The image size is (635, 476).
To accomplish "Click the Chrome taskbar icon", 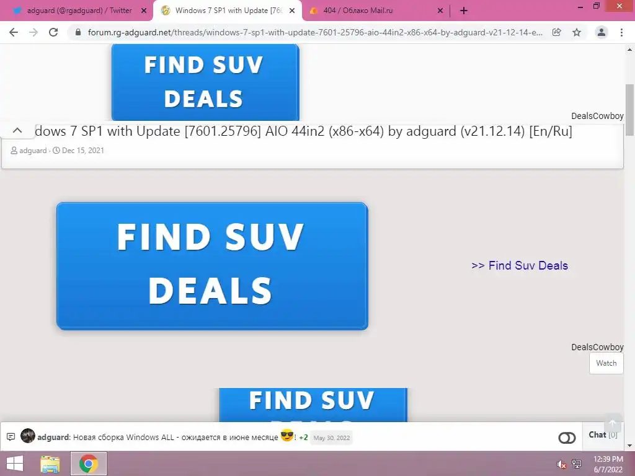I will (x=89, y=464).
